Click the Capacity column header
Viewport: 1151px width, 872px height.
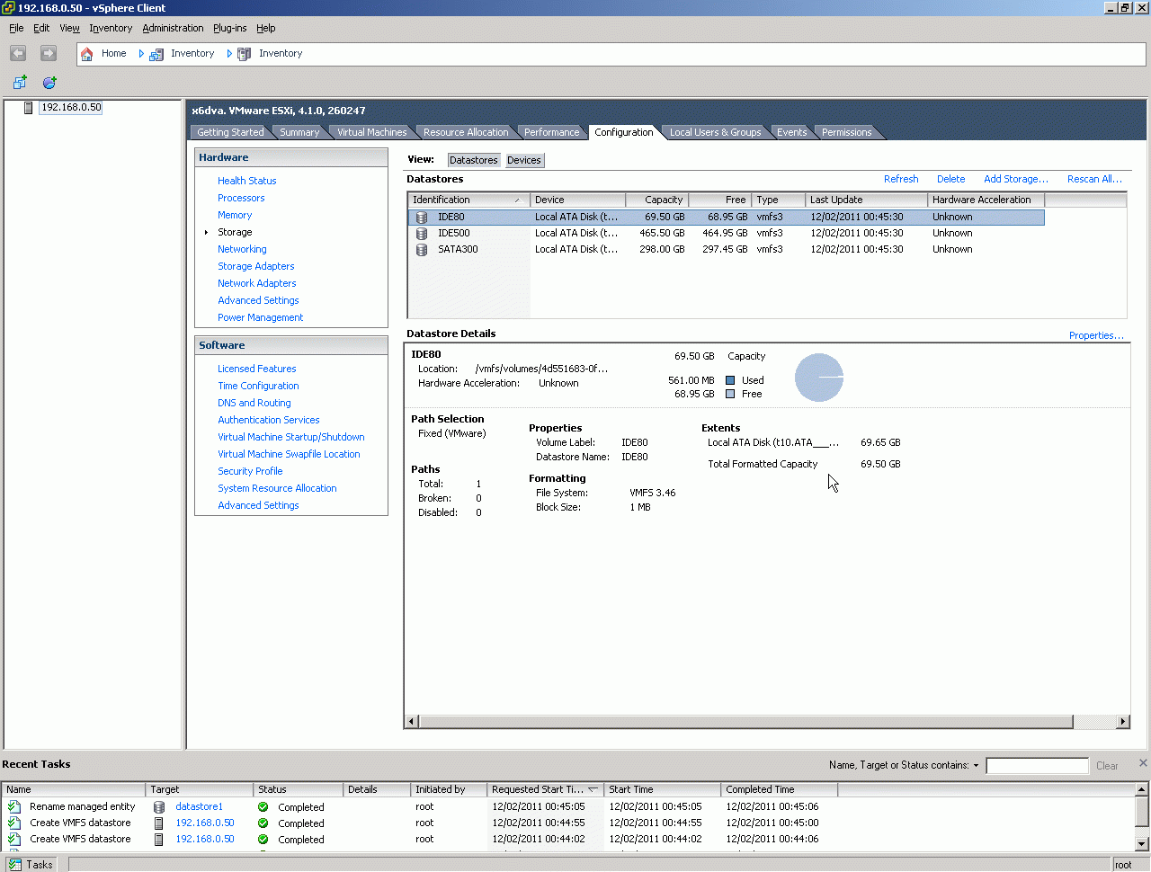click(656, 200)
